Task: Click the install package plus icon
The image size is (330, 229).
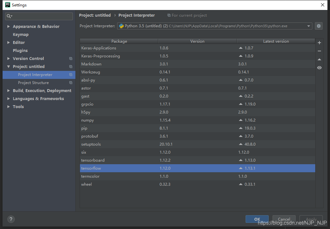Action: pyautogui.click(x=319, y=43)
